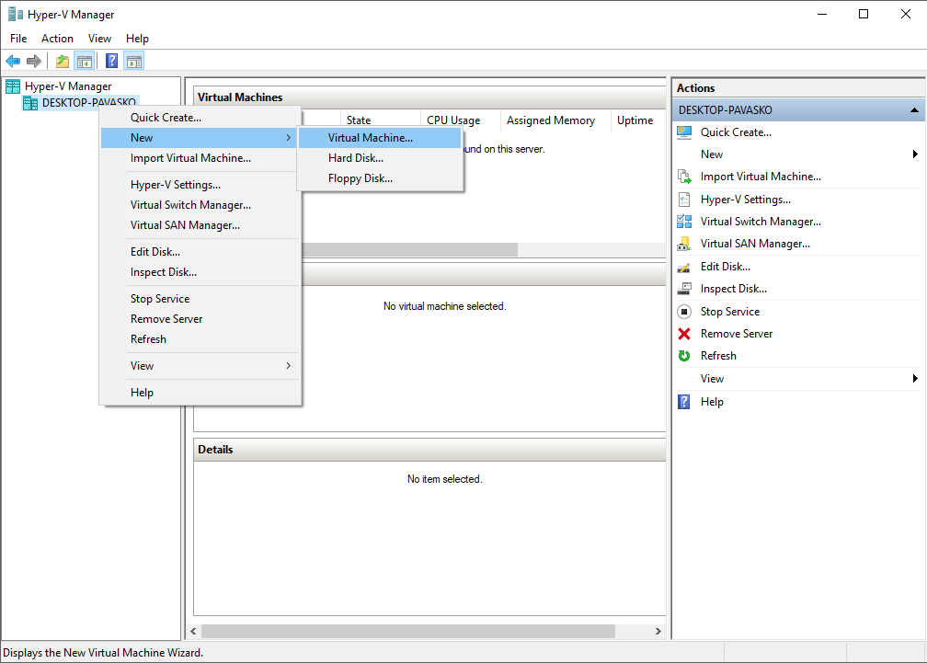Select Virtual Switch Manager... in context menu
This screenshot has height=663, width=927.
(201, 205)
